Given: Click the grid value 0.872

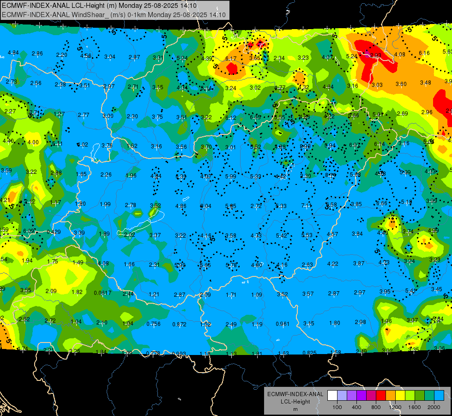Looking at the screenshot, I should 179,324.
